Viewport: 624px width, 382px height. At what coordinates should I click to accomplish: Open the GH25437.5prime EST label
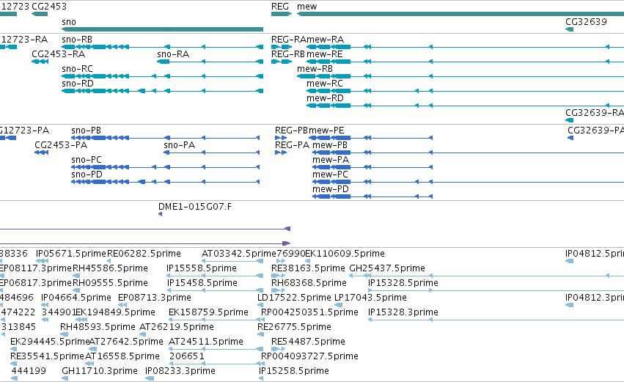[x=387, y=268]
